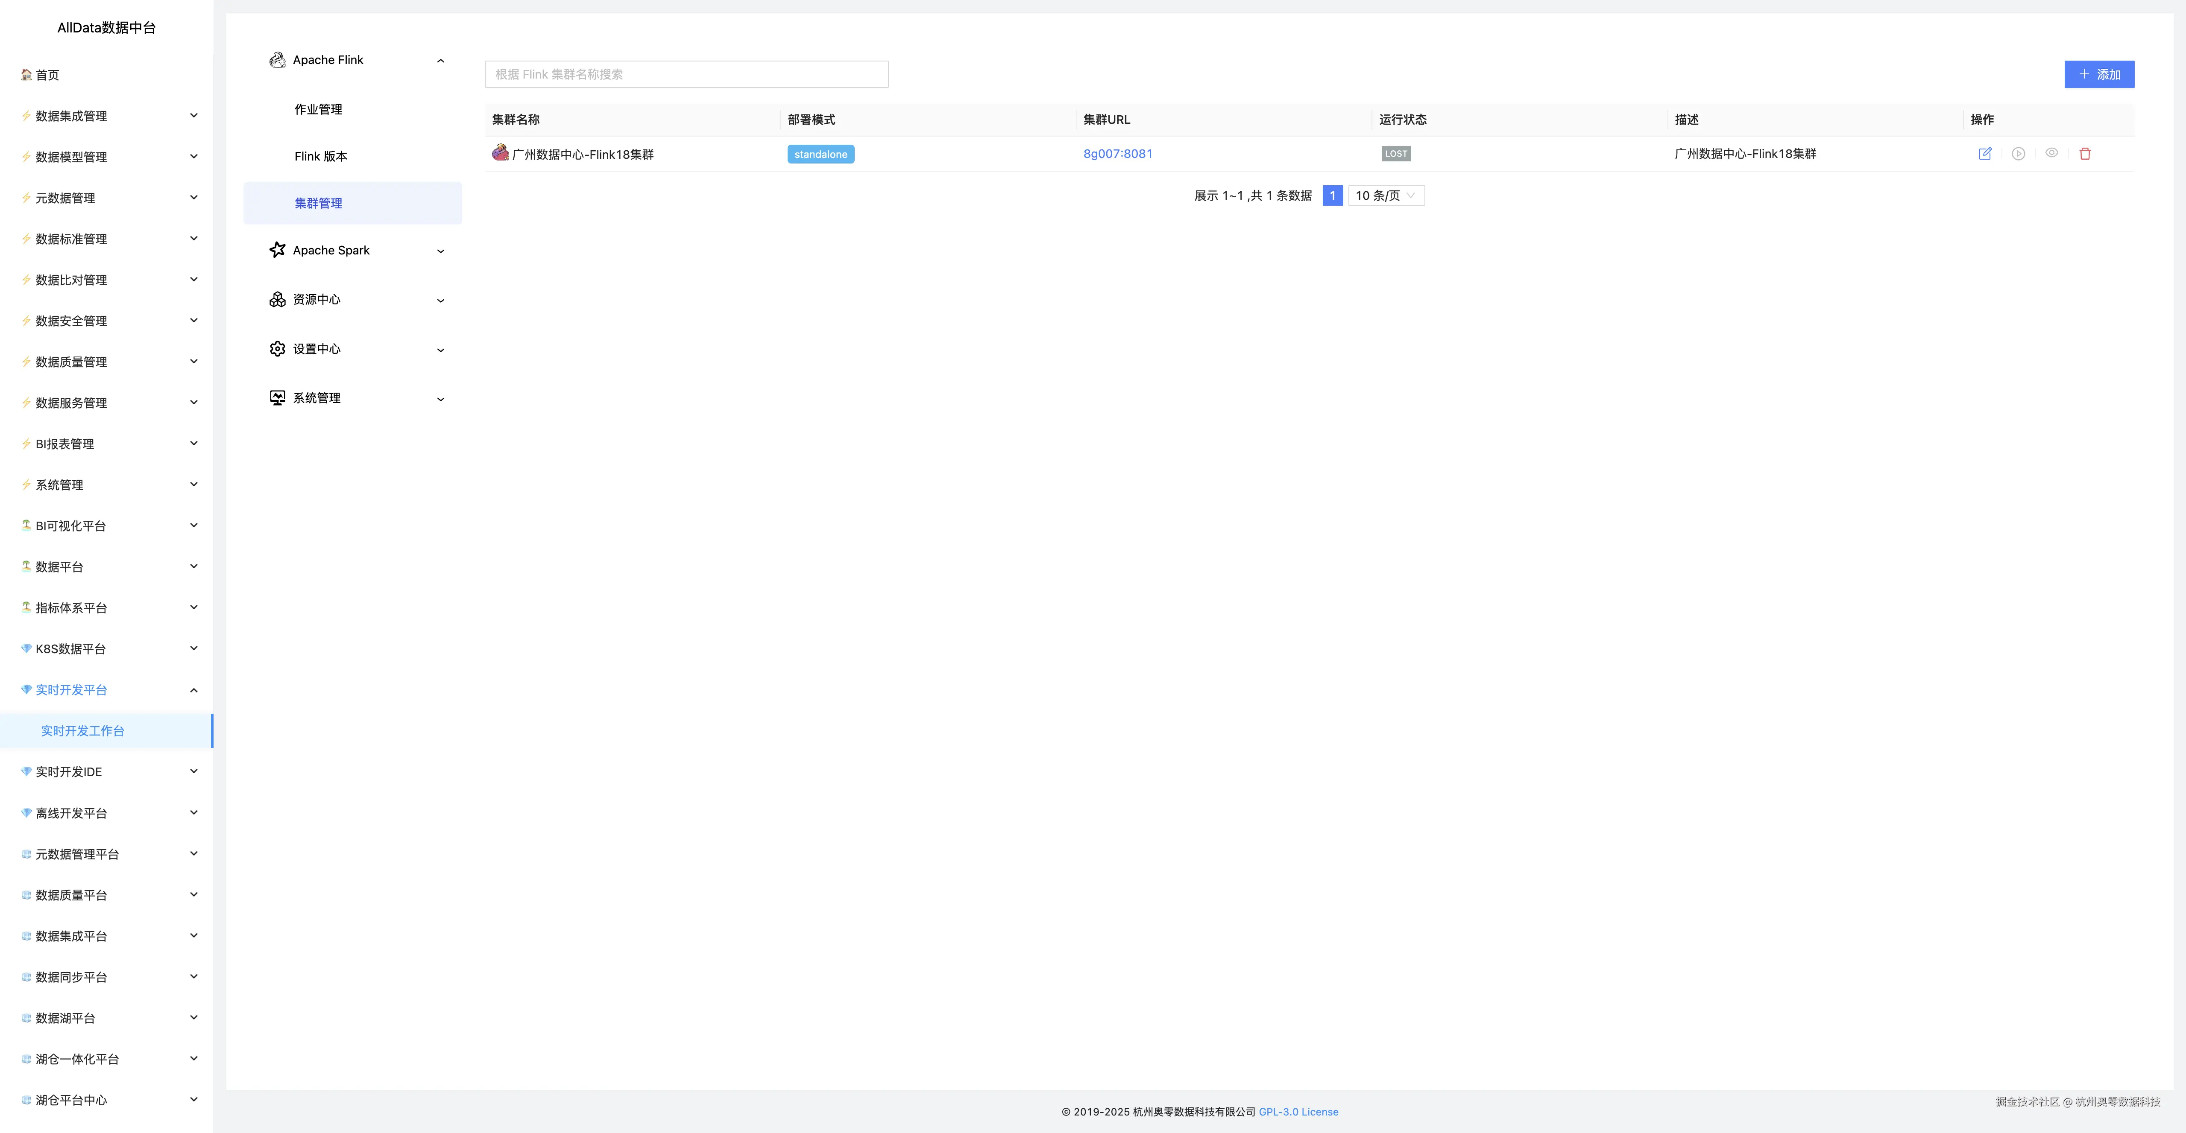Screen dimensions: 2186x1133
Task: Select 集群管理 in the Flink menu
Action: (x=318, y=204)
